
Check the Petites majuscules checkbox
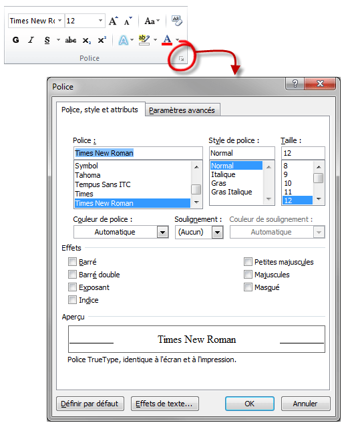[x=248, y=262]
